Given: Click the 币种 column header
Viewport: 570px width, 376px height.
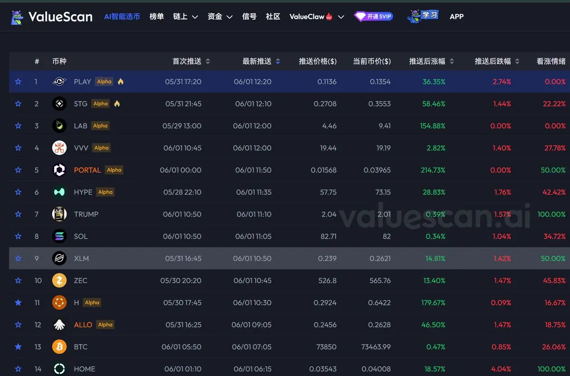Looking at the screenshot, I should [59, 61].
